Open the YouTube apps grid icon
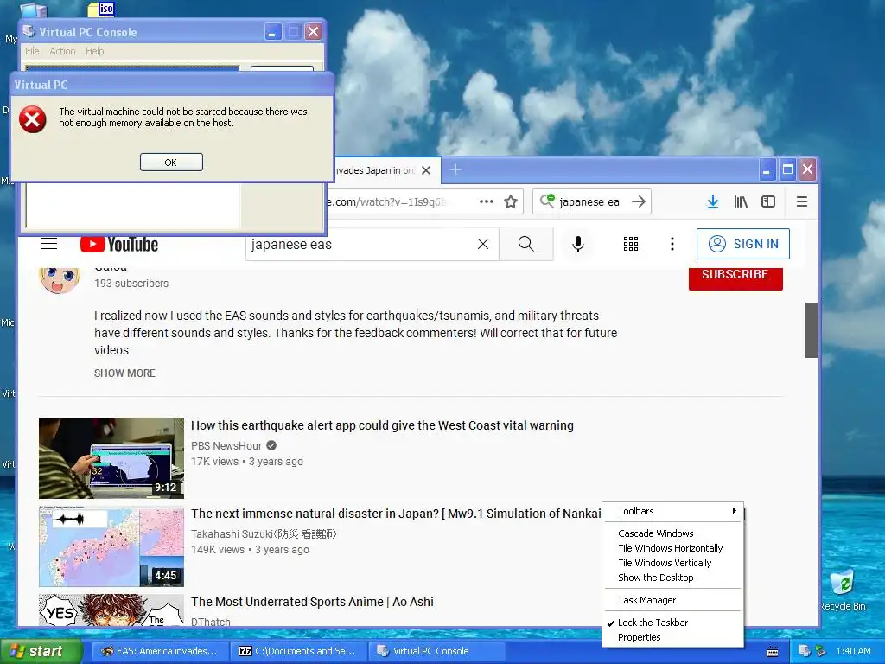Image resolution: width=885 pixels, height=664 pixels. coord(631,244)
